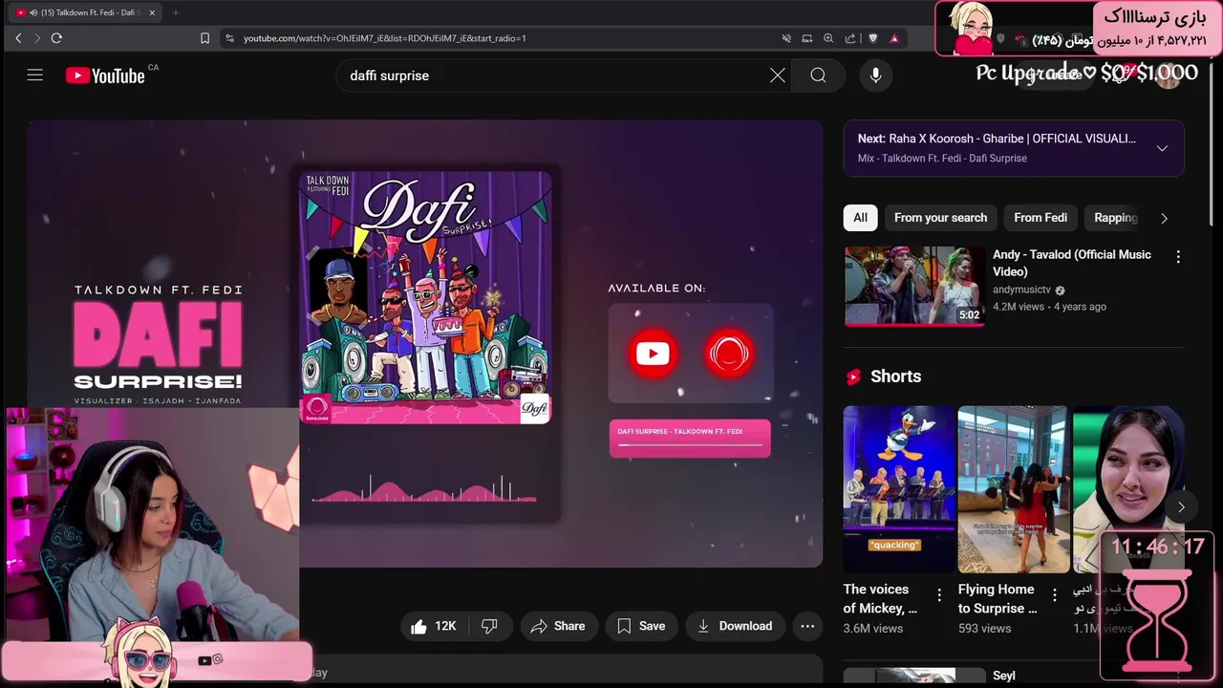Open the andymusictv channel link
Image resolution: width=1223 pixels, height=688 pixels.
1021,290
